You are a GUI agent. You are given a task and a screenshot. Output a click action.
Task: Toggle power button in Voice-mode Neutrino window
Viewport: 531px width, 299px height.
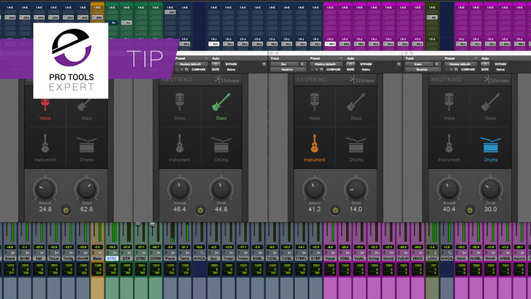click(x=66, y=210)
